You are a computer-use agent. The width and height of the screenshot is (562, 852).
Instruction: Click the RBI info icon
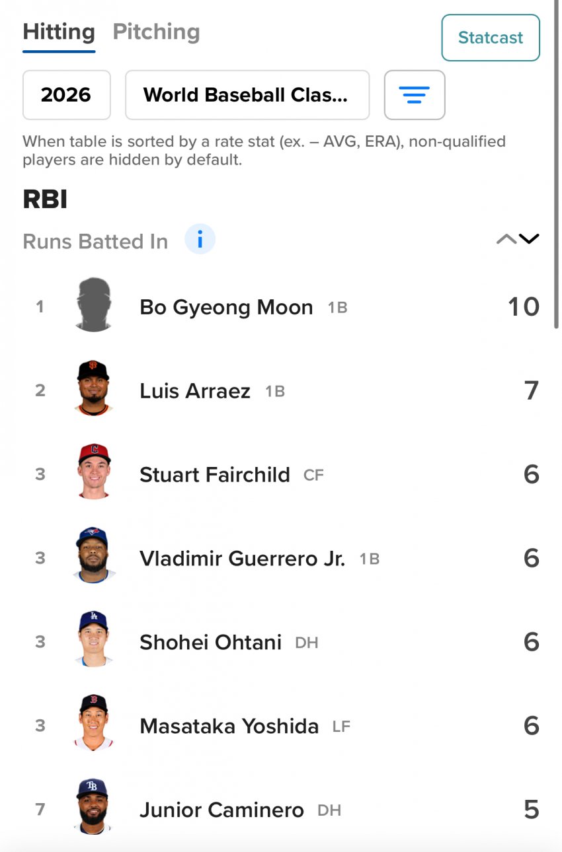(200, 239)
